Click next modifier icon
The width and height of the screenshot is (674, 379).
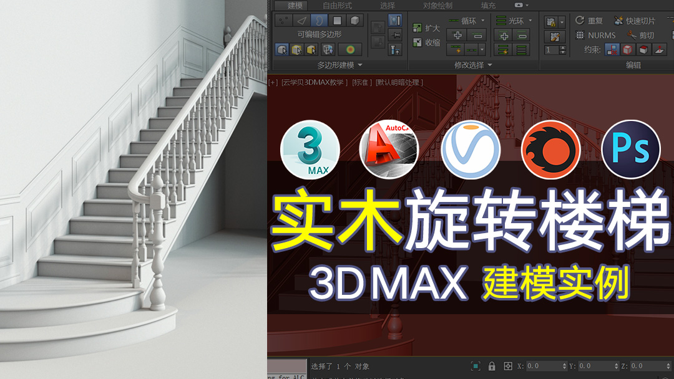[x=378, y=42]
